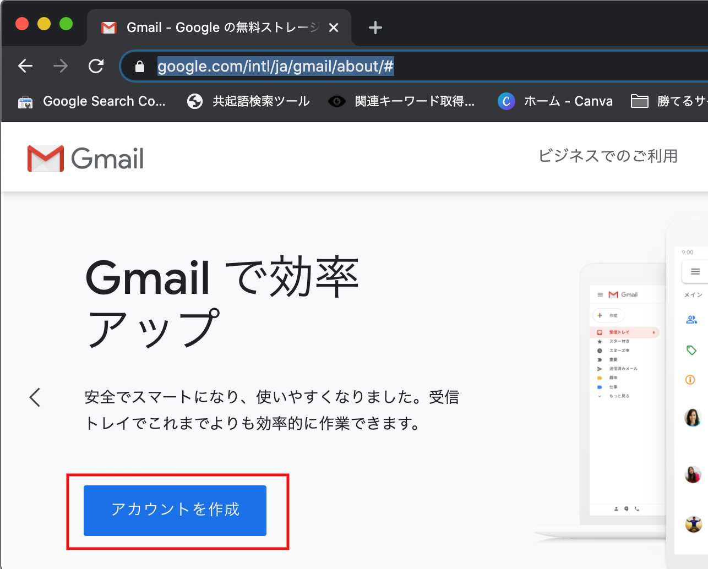This screenshot has height=569, width=708.
Task: Close the Gmail browser tab
Action: tap(333, 28)
